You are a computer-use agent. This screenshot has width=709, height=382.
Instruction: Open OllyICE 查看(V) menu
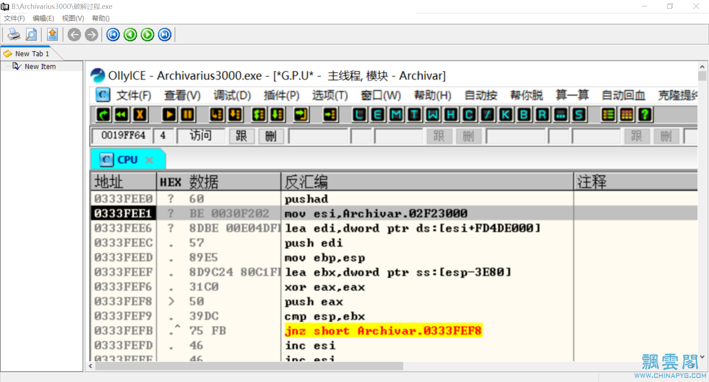182,95
